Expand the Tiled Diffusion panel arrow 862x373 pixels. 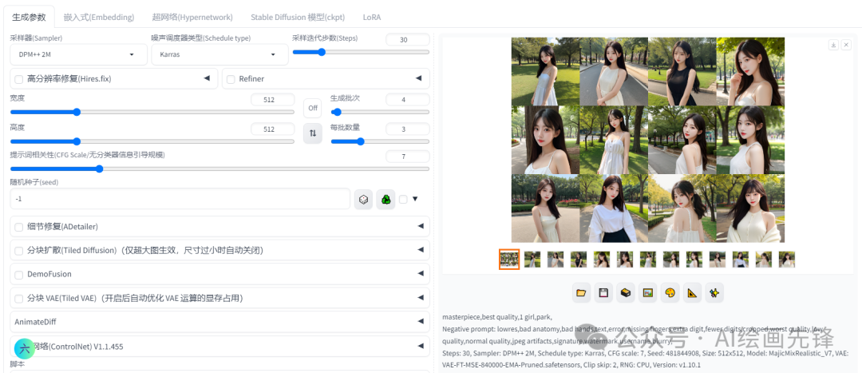pos(421,250)
